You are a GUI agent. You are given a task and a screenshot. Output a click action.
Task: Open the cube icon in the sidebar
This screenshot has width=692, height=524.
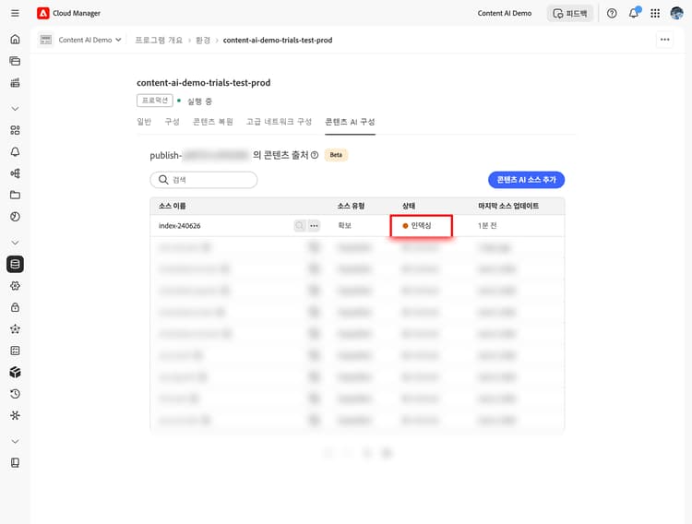[x=15, y=372]
